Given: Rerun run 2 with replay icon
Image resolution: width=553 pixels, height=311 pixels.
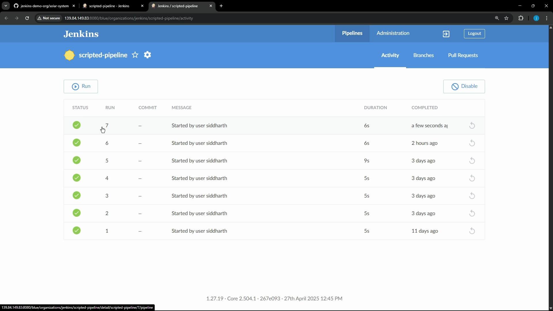Looking at the screenshot, I should click(472, 213).
